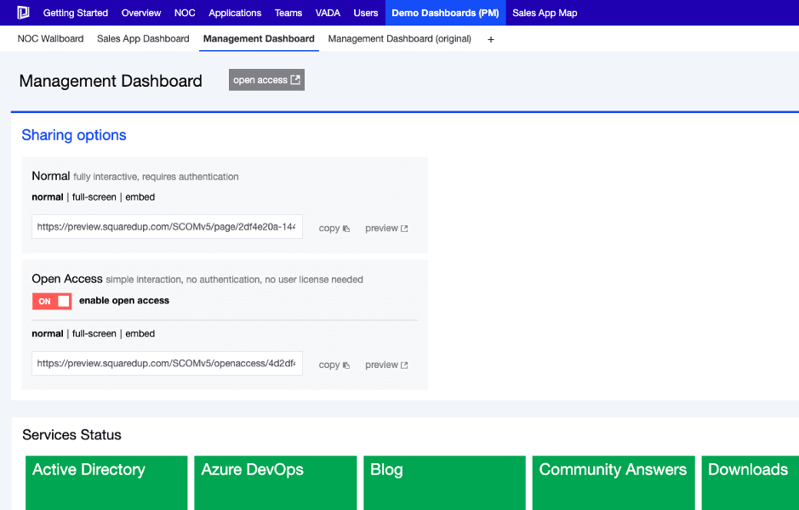Preview the Normal sharing link
Image resolution: width=799 pixels, height=510 pixels.
[386, 228]
